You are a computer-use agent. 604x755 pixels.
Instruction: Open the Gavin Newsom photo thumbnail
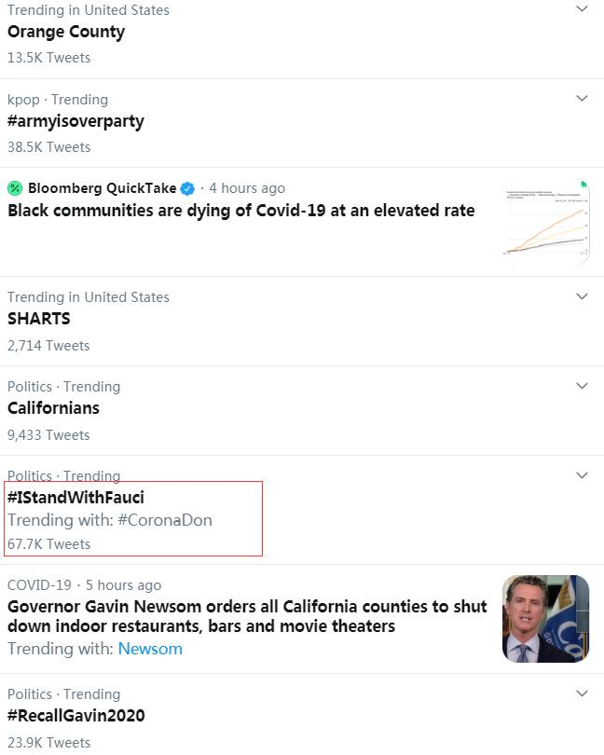(545, 619)
